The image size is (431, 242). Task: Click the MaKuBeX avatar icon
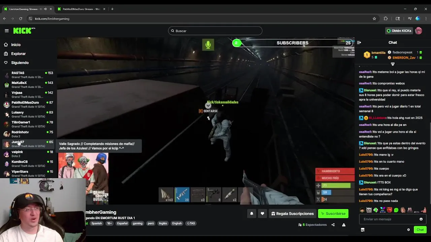[6, 85]
